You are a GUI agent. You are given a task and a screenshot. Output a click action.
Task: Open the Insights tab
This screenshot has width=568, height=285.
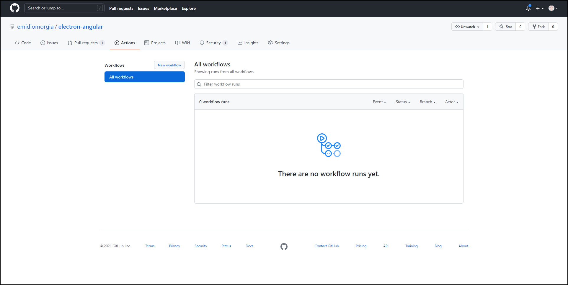248,43
